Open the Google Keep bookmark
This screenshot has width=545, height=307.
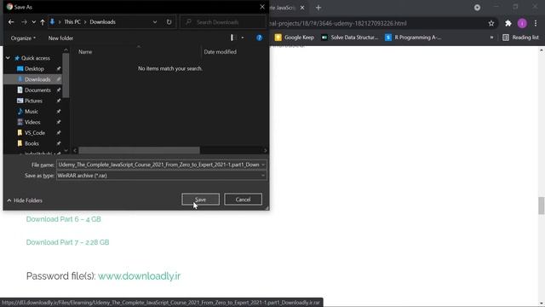click(295, 38)
